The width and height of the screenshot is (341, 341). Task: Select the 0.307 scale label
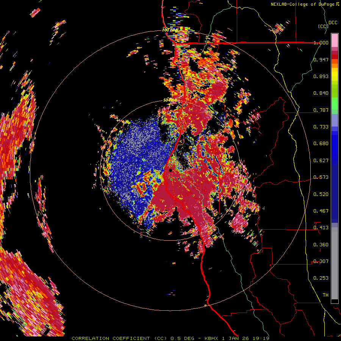point(321,261)
